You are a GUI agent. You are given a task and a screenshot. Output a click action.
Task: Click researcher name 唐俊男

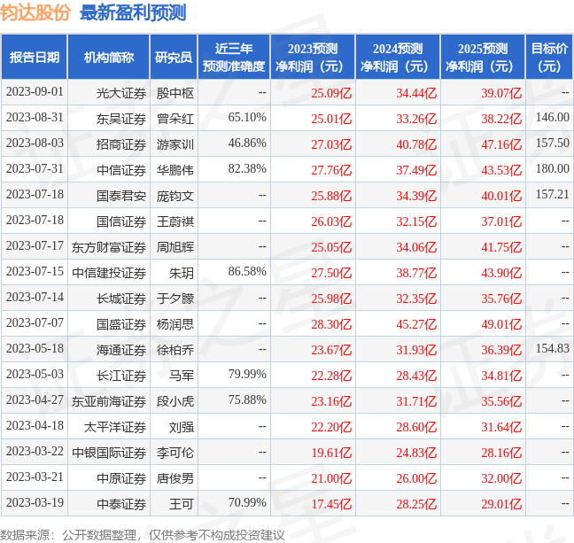[175, 478]
